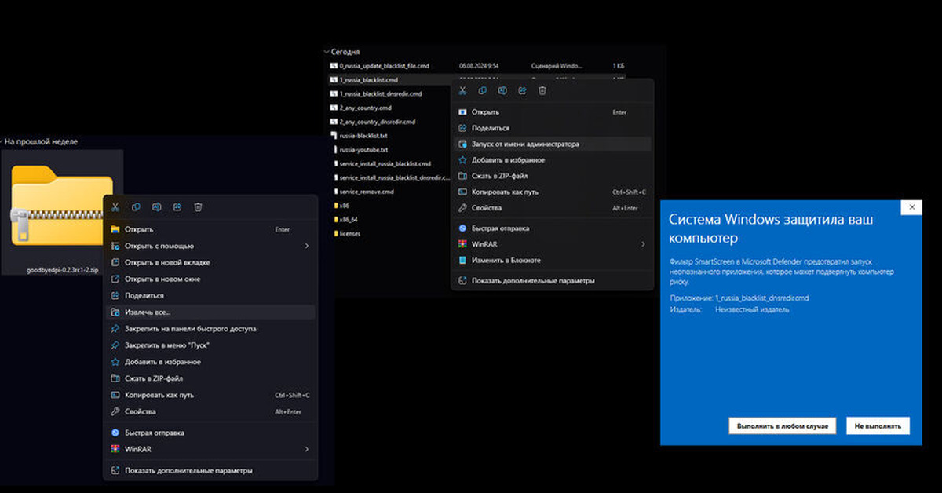The image size is (942, 493).
Task: Close the SmartScreen dialog with the X
Action: coord(911,207)
